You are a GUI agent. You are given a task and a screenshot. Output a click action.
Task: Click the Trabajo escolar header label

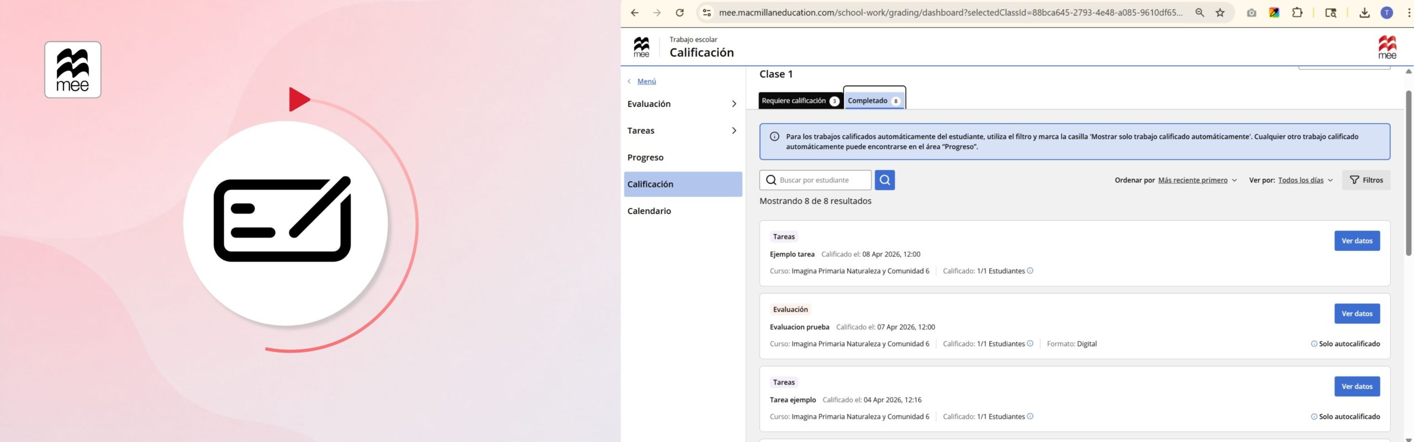tap(693, 39)
